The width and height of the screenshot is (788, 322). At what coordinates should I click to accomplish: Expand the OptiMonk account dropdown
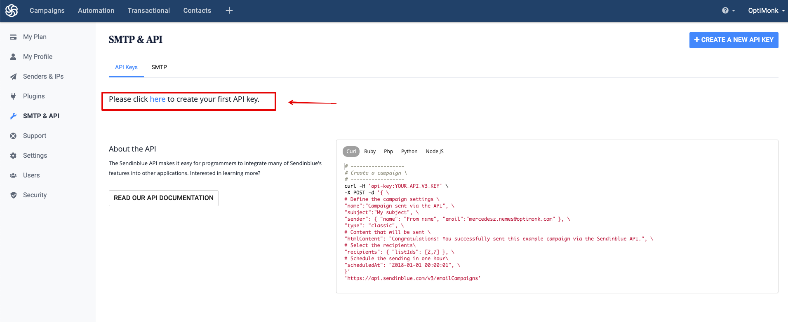pyautogui.click(x=766, y=11)
